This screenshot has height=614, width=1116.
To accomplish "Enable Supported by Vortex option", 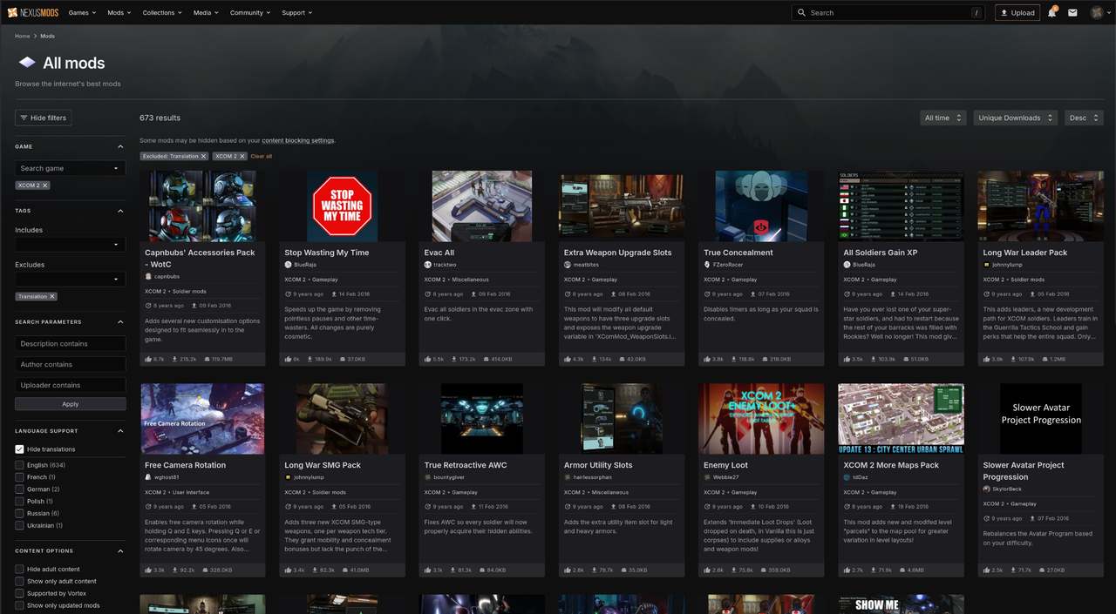I will click(19, 594).
